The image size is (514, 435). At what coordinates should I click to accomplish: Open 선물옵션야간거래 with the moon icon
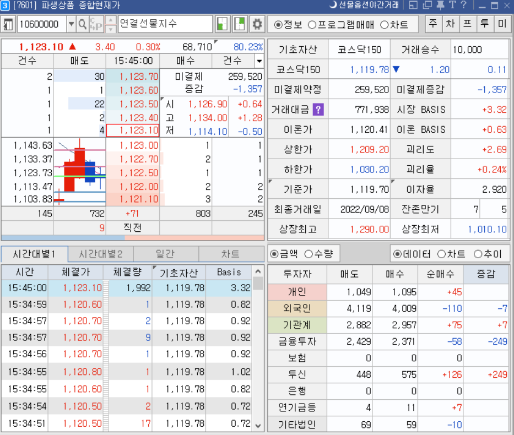point(364,5)
